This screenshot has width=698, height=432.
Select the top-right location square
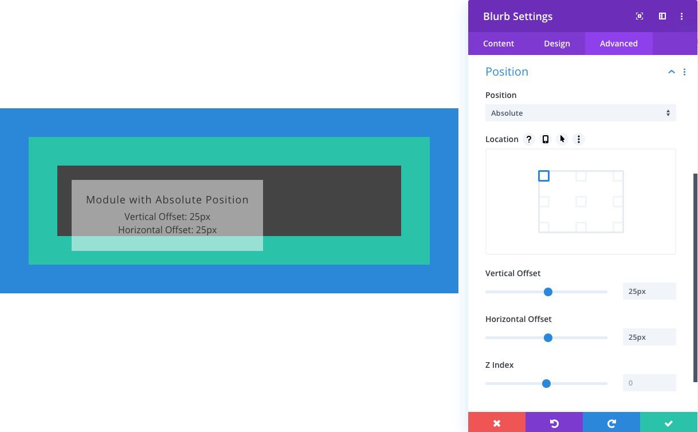(x=618, y=176)
